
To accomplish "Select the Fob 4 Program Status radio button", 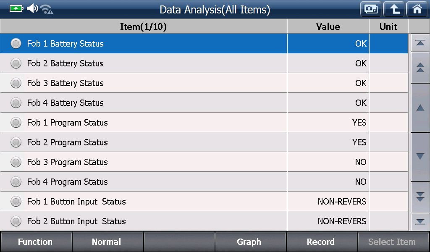I will point(16,182).
